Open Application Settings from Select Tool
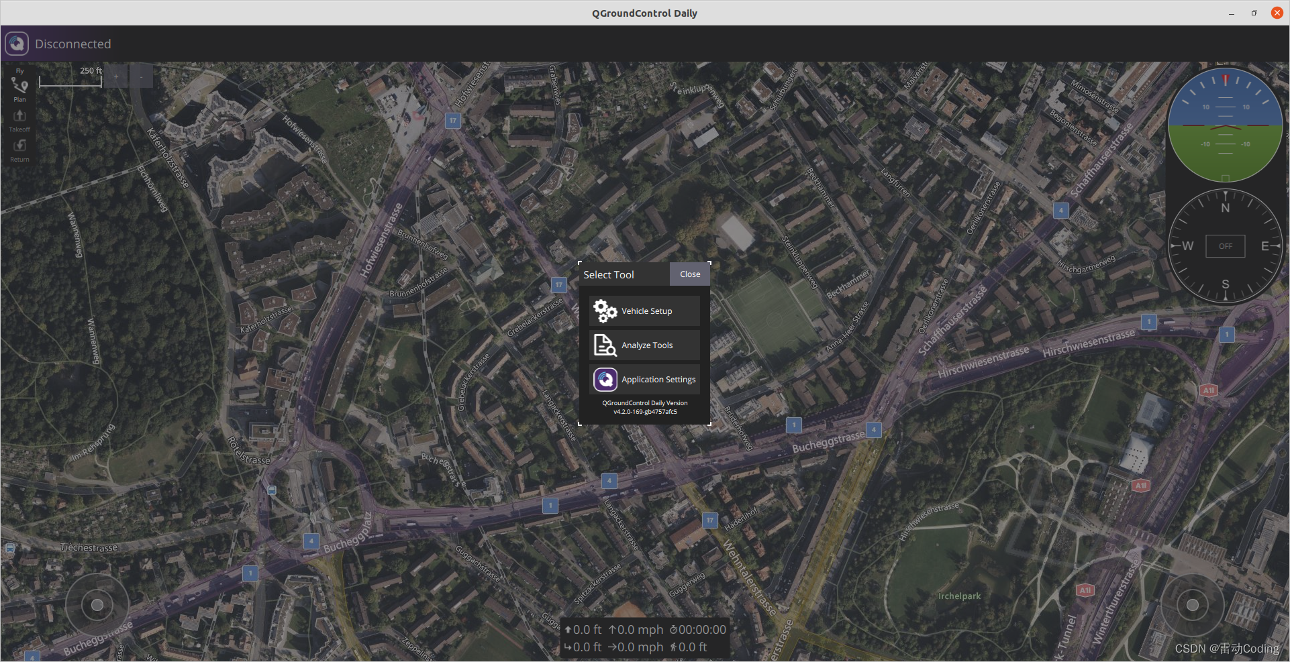The height and width of the screenshot is (662, 1290). tap(644, 380)
